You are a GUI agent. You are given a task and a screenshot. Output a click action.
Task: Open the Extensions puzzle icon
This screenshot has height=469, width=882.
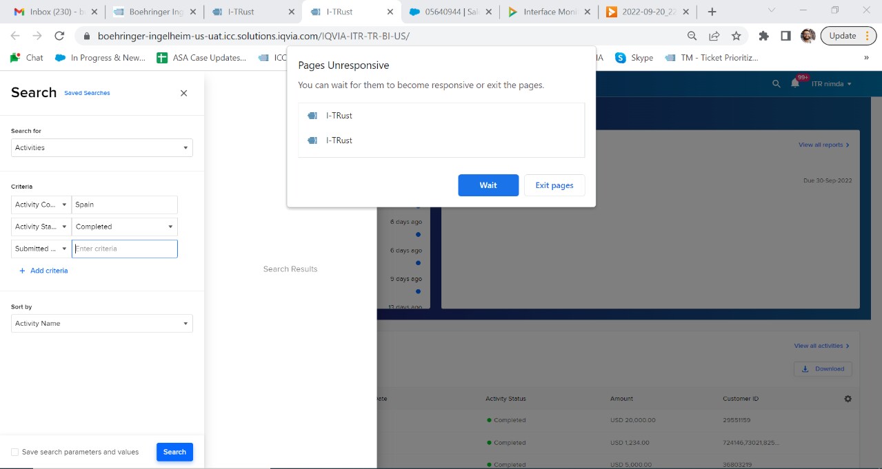coord(763,36)
